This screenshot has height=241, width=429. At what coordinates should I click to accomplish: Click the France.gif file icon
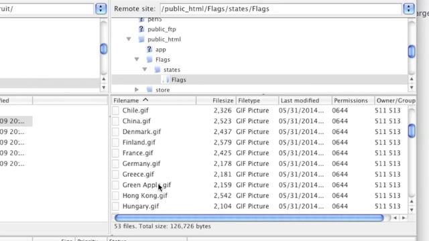pos(115,153)
